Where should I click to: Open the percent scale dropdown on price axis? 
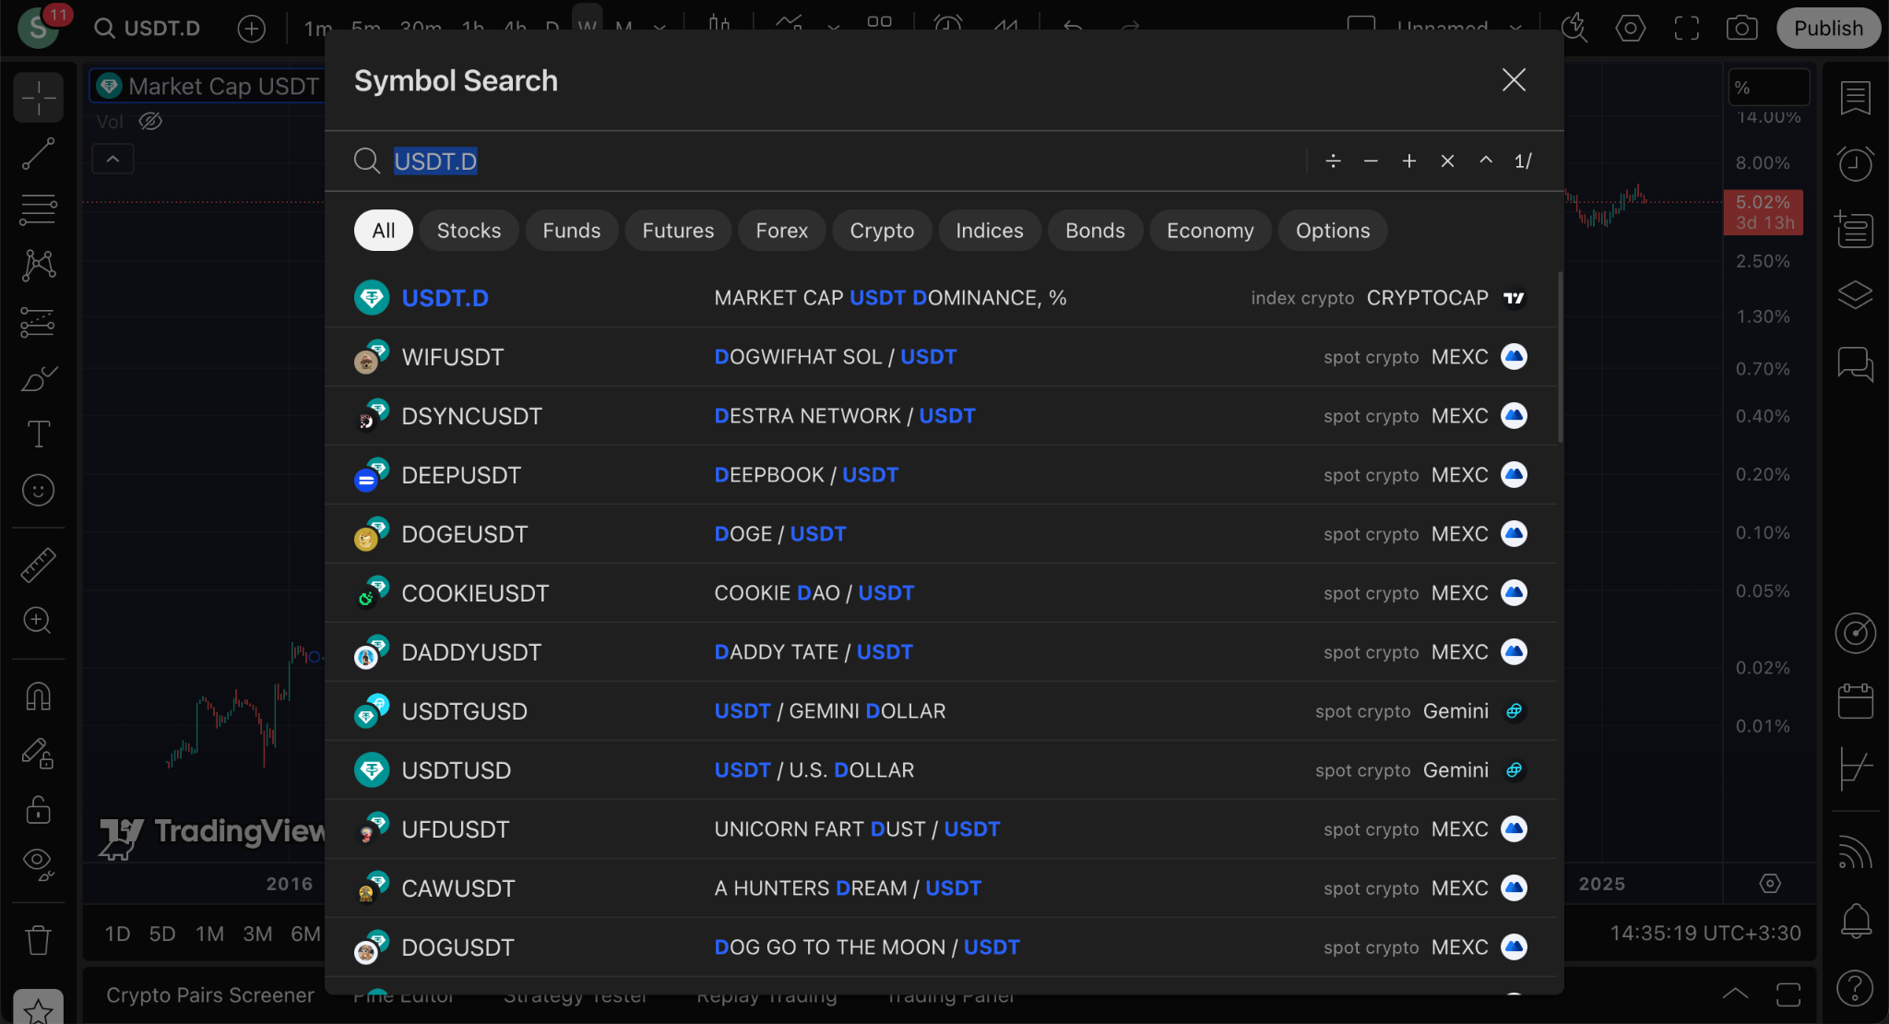tap(1768, 88)
